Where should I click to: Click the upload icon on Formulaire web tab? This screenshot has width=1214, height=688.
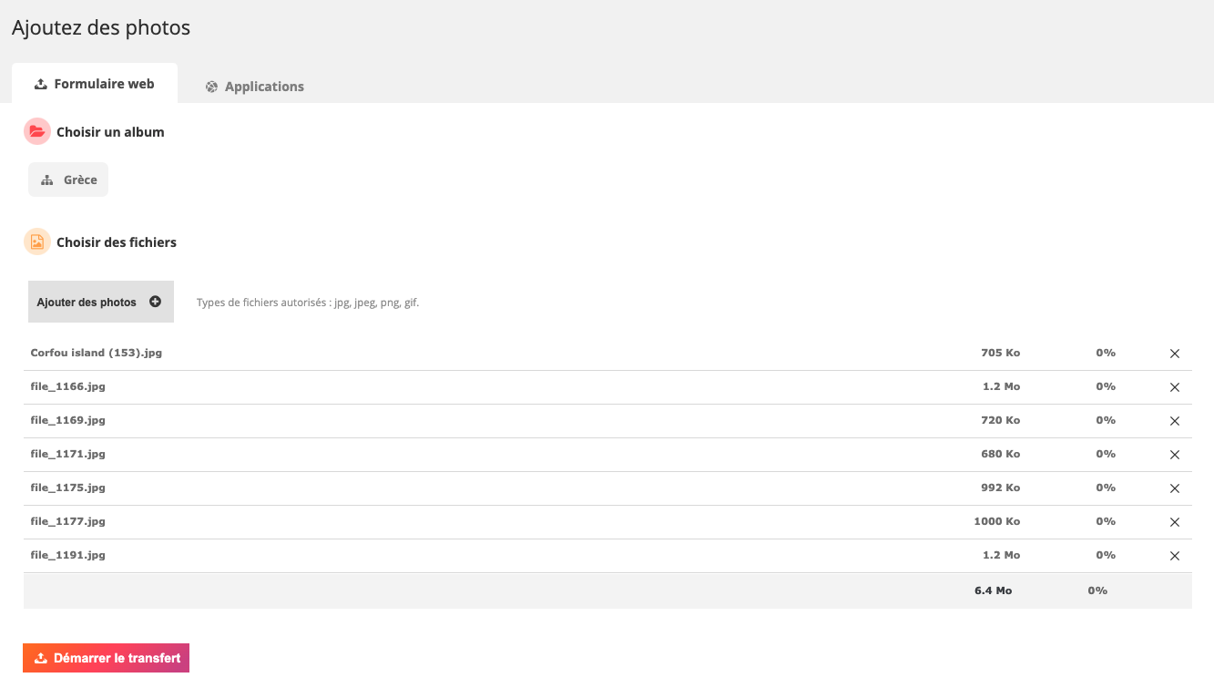click(x=40, y=84)
